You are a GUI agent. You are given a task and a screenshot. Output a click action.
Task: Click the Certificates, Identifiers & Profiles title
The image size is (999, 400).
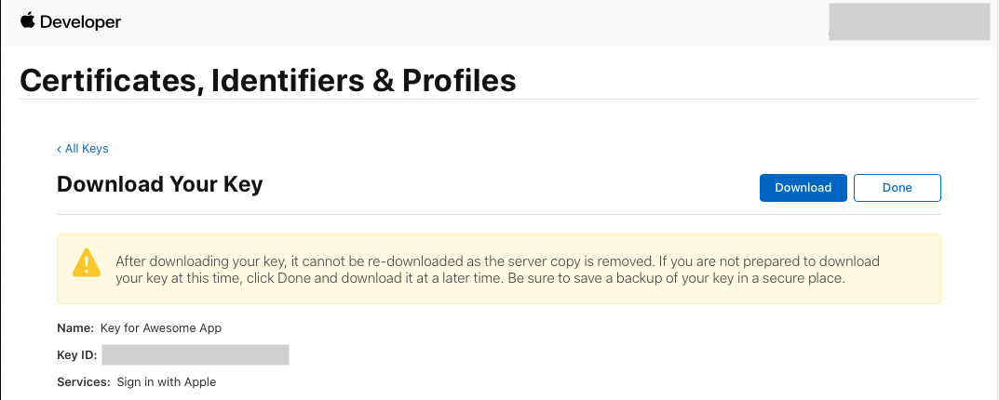[267, 81]
